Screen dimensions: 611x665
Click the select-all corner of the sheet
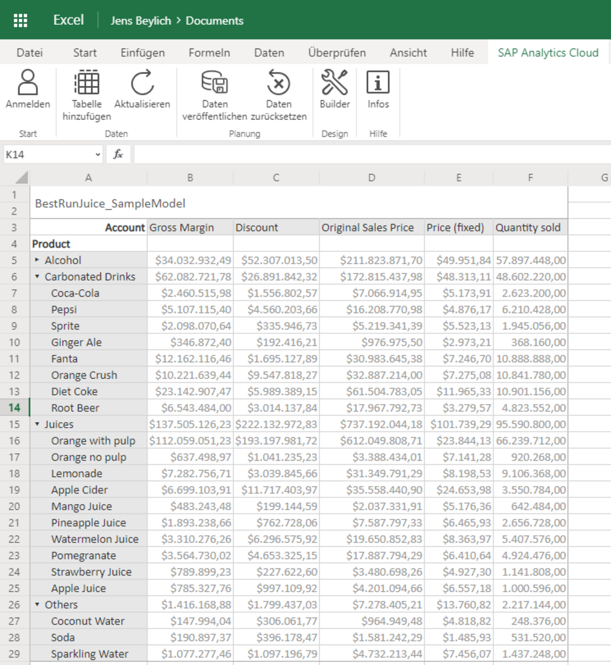(x=21, y=177)
